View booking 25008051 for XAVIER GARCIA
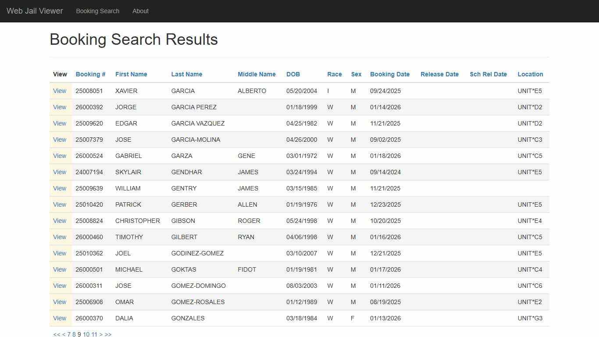599x337 pixels. (x=60, y=91)
